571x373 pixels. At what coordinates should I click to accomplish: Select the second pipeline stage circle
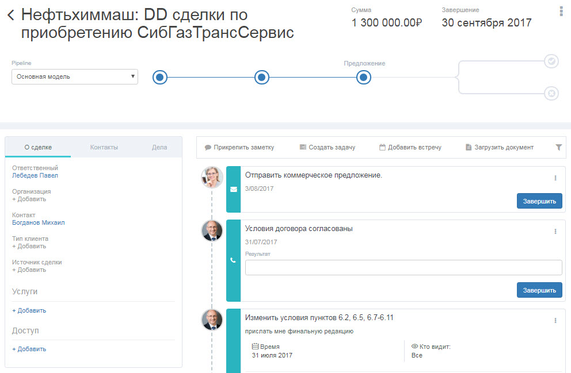262,77
